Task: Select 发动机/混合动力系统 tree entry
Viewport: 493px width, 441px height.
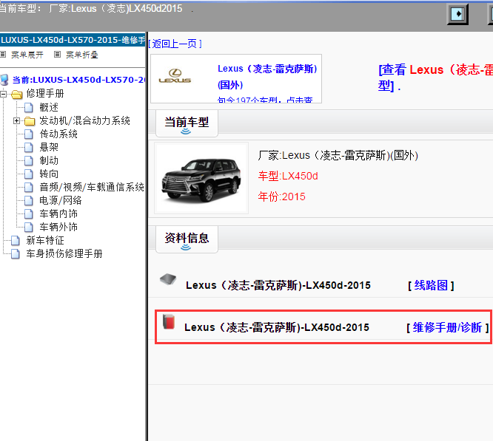Action: coord(84,120)
